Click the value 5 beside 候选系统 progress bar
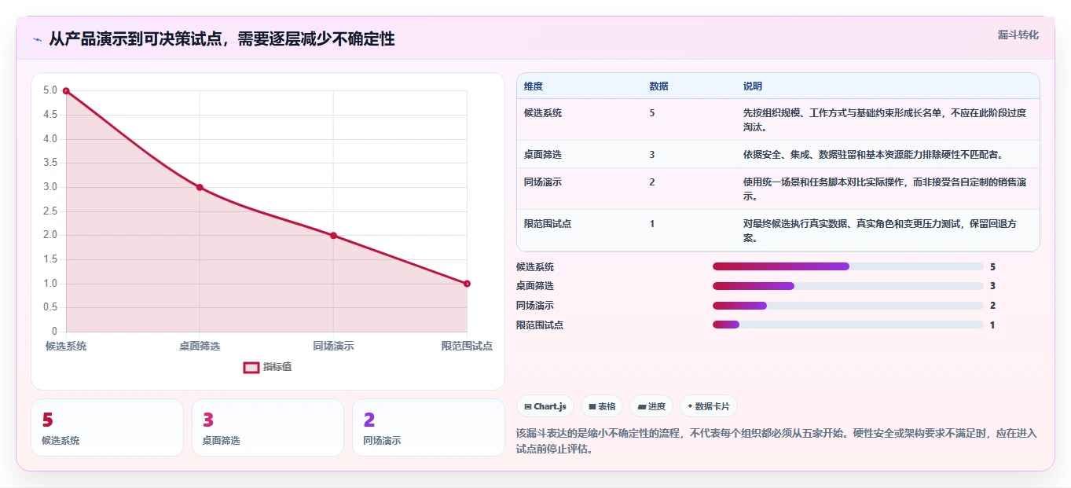 (x=993, y=267)
